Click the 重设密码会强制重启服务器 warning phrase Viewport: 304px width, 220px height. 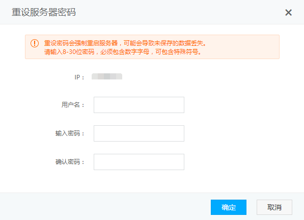tap(81, 43)
